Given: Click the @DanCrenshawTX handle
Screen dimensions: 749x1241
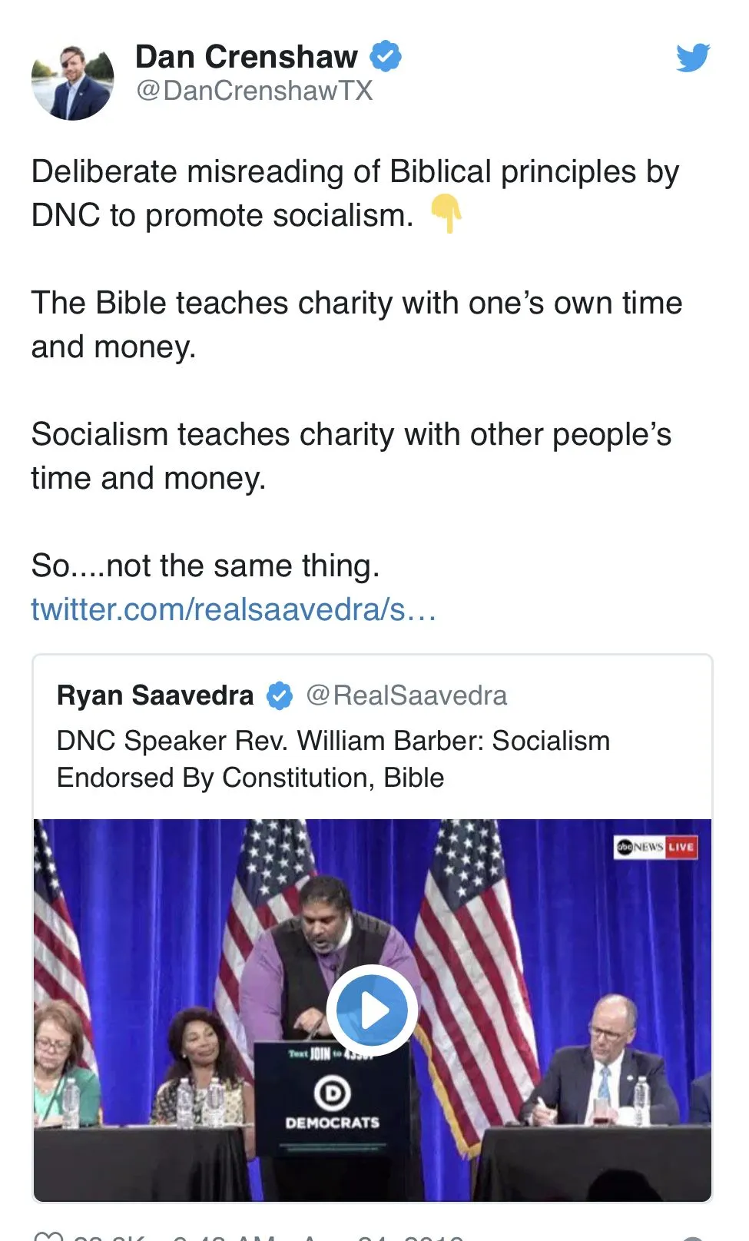Looking at the screenshot, I should point(254,91).
